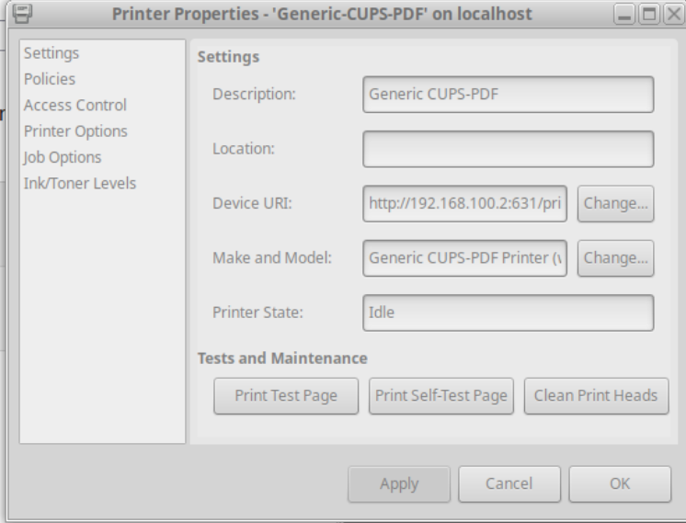This screenshot has height=523, width=686.
Task: Select the Settings category in sidebar
Action: click(51, 53)
